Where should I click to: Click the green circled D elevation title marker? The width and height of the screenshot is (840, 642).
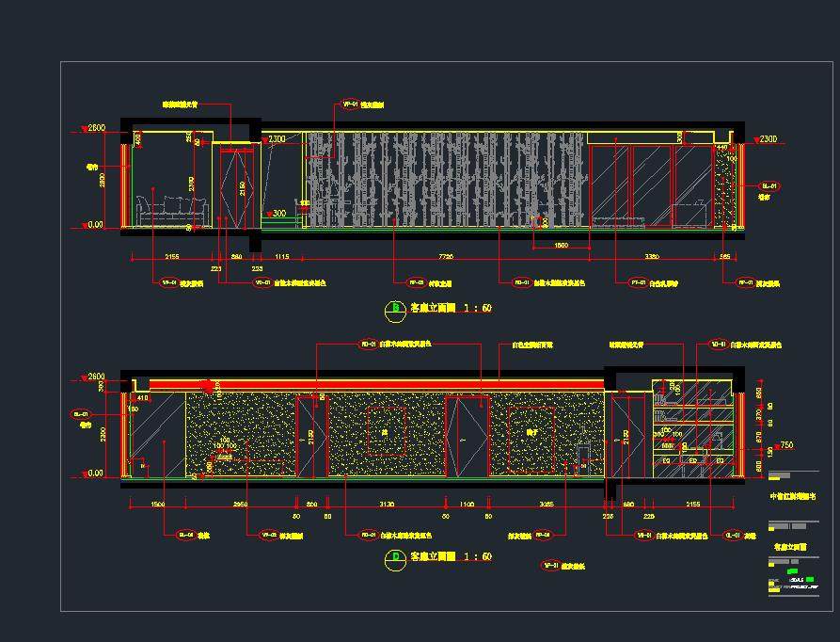(395, 557)
